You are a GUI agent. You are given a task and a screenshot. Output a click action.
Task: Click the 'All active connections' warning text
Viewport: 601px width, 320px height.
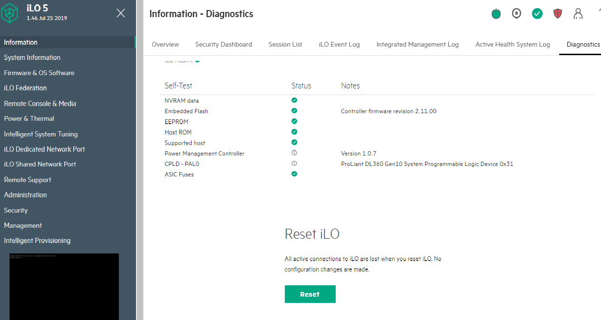(363, 264)
